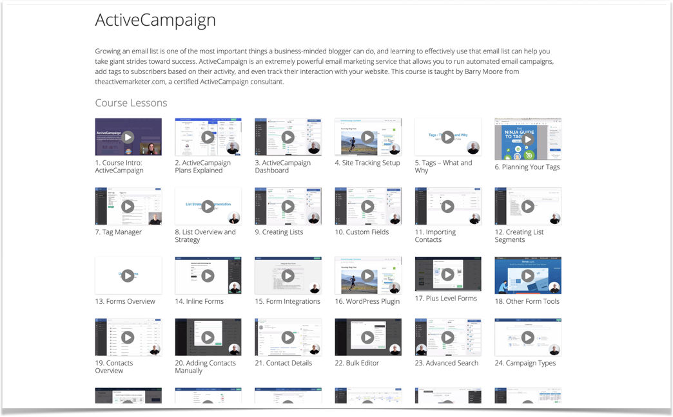Open the '7. Tag Manager' title link

(119, 232)
